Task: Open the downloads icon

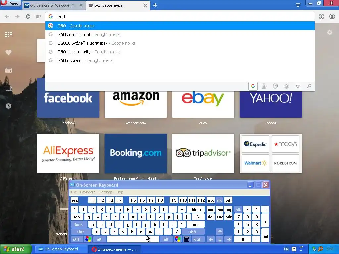Action: (x=321, y=16)
